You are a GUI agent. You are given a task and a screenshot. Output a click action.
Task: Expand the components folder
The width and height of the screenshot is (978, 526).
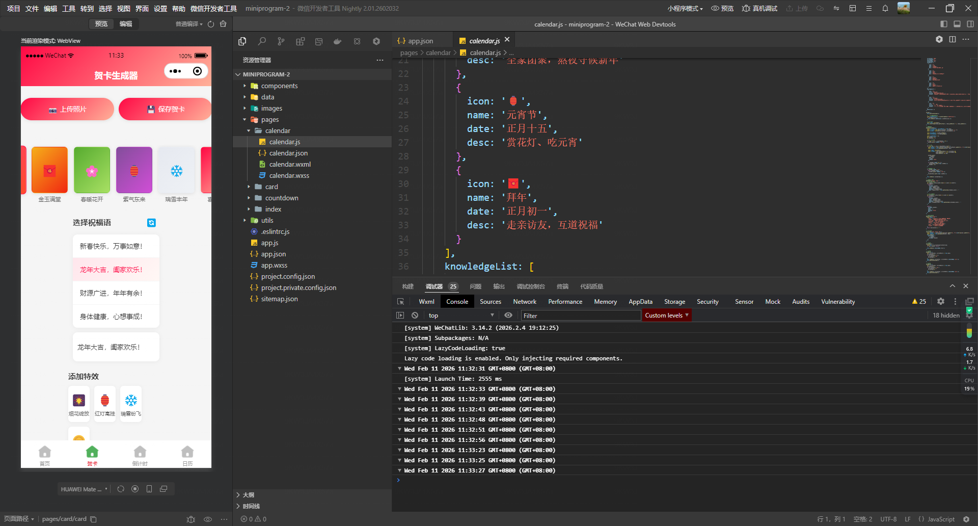click(279, 86)
